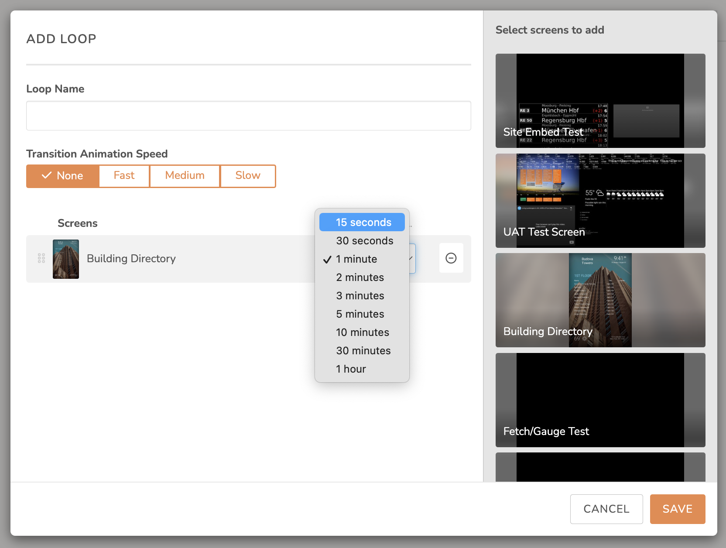Screen dimensions: 726x548
Task: Remove Building Directory using the minus icon
Action: point(451,258)
